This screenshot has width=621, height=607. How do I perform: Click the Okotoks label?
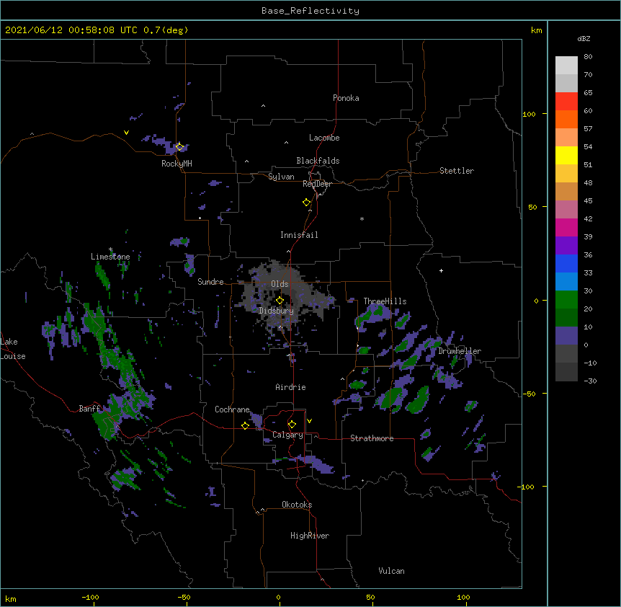(297, 505)
